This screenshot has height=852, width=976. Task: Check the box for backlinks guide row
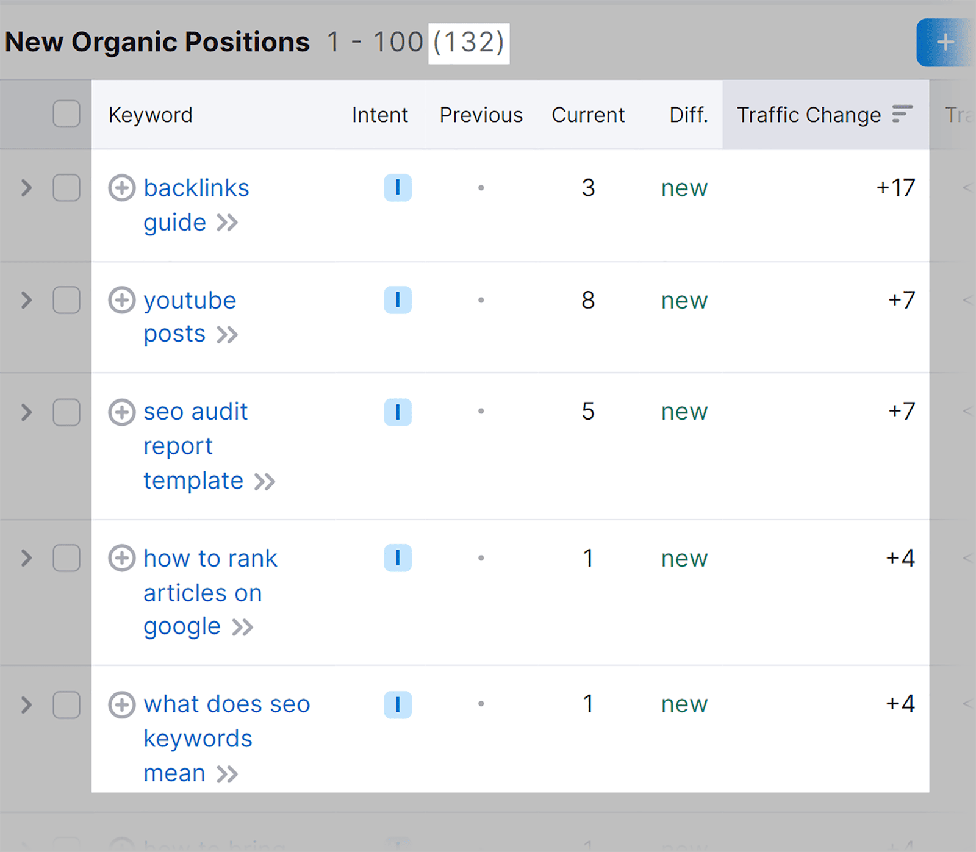pyautogui.click(x=66, y=188)
